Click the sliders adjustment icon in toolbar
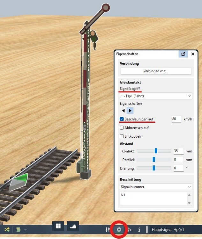202x239 pixels. coord(108,229)
